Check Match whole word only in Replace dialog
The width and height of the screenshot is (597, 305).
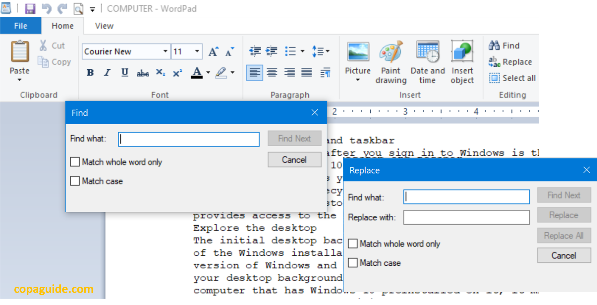pyautogui.click(x=353, y=244)
